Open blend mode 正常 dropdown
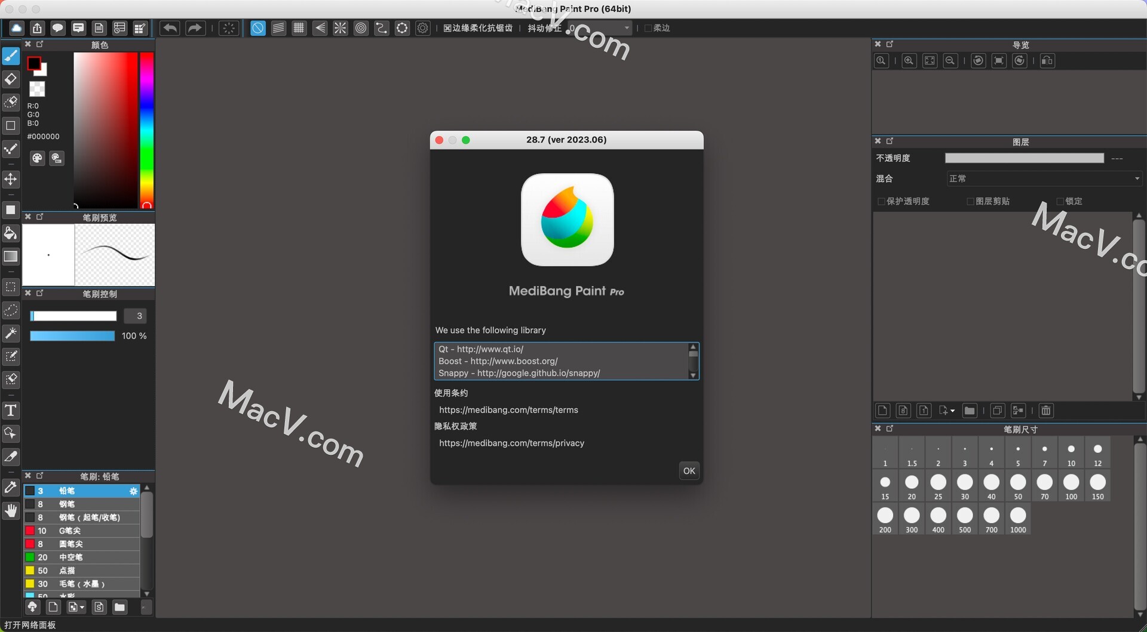This screenshot has height=632, width=1147. point(1044,178)
